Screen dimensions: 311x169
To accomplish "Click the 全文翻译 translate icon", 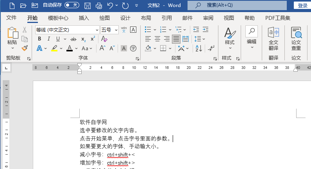I will [x=273, y=39].
